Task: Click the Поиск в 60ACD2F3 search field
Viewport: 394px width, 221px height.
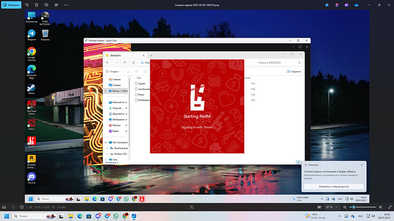Action: point(279,63)
